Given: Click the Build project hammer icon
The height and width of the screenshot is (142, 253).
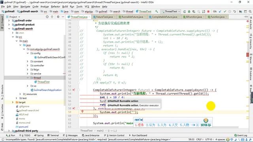Looking at the screenshot, I should (157, 11).
